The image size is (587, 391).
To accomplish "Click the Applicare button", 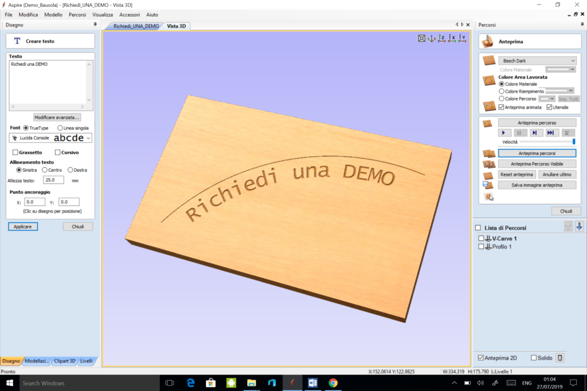I will coord(23,226).
